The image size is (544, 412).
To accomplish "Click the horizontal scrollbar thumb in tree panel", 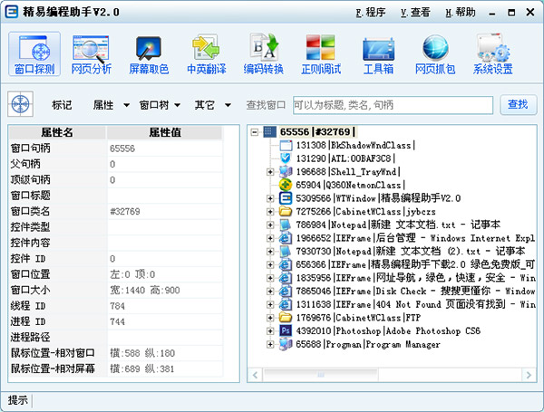I will tap(321, 375).
